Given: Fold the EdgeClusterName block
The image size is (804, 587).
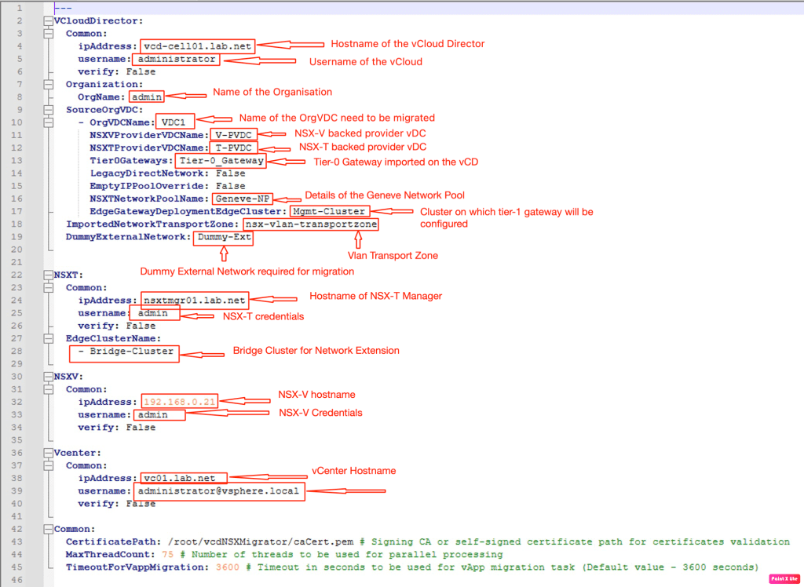Looking at the screenshot, I should coord(49,339).
